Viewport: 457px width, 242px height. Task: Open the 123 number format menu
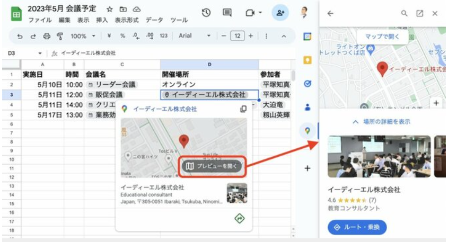click(163, 36)
